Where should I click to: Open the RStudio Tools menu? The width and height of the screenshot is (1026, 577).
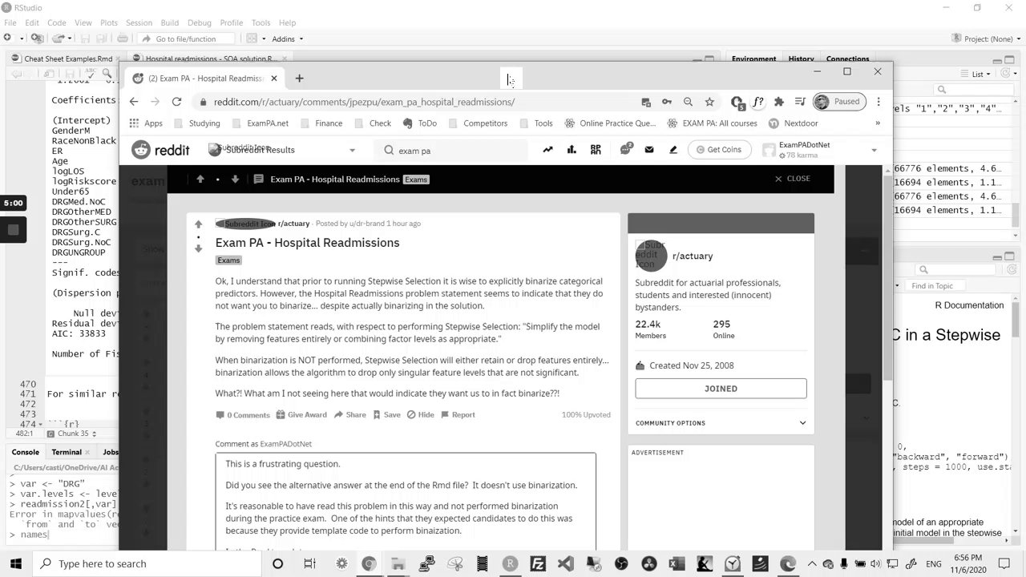(261, 22)
